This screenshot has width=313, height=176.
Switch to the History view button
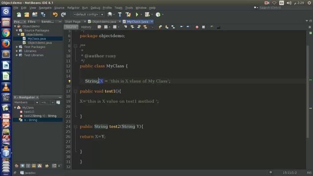coord(86,27)
